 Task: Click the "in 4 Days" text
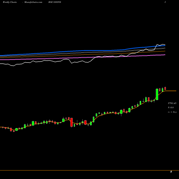coord(172,112)
